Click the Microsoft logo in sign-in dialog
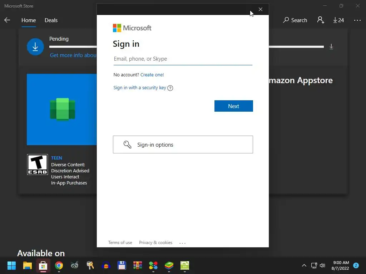Image resolution: width=366 pixels, height=274 pixels. point(132,28)
